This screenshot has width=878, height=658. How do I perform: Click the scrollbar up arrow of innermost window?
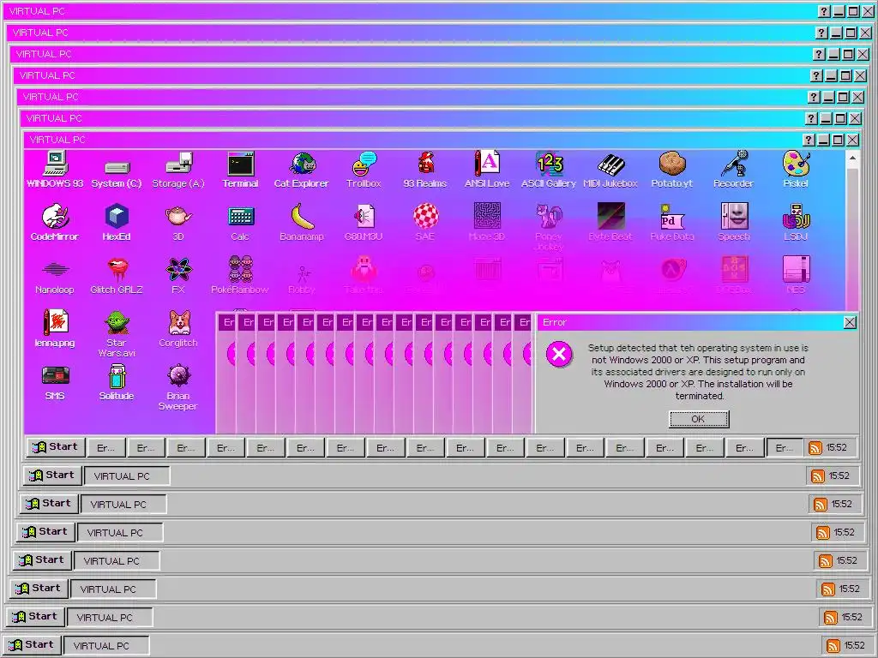[852, 159]
